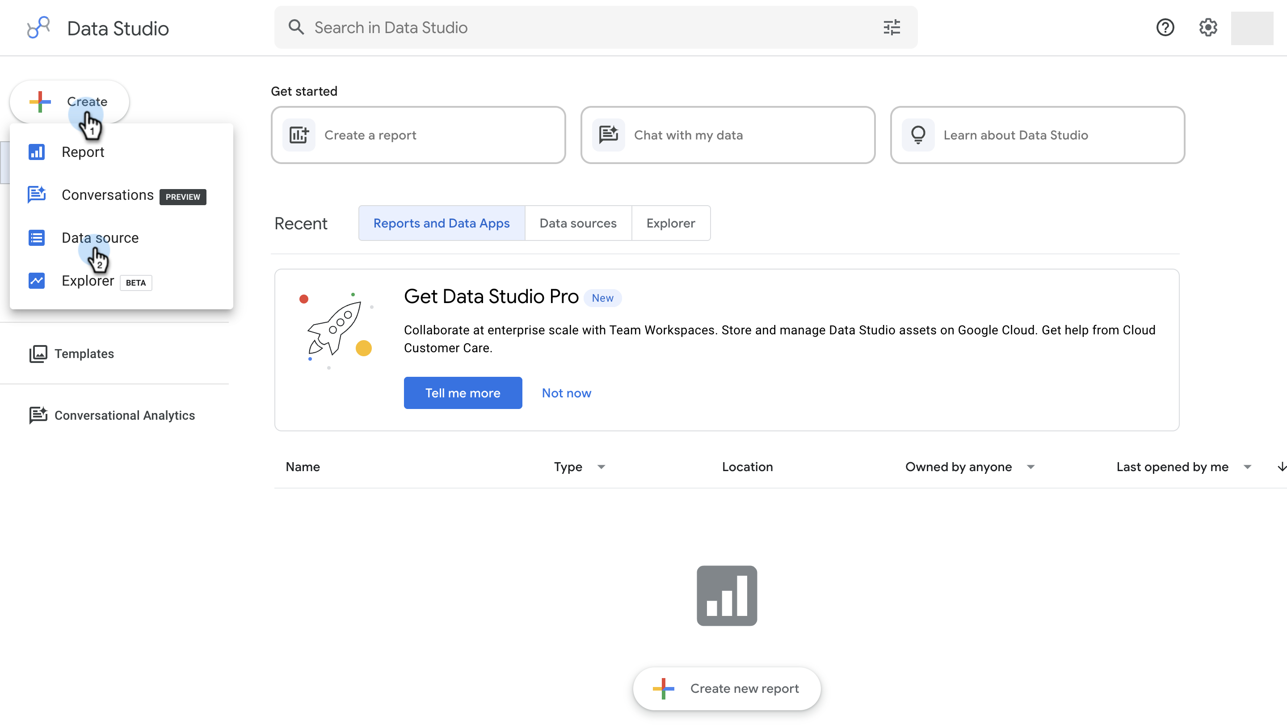Image resolution: width=1287 pixels, height=725 pixels.
Task: Open the settings gear icon
Action: point(1208,27)
